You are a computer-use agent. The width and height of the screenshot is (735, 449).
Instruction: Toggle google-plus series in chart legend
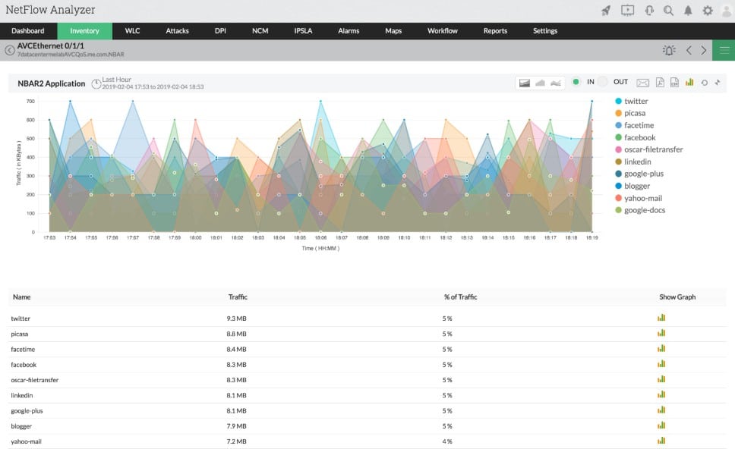(639, 174)
